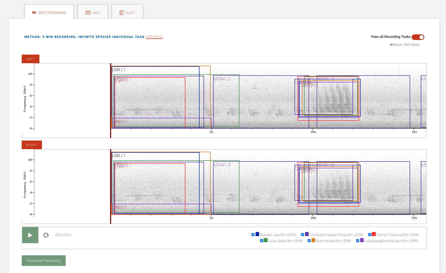Click the Download Recording button
The width and height of the screenshot is (446, 273).
pyautogui.click(x=44, y=261)
